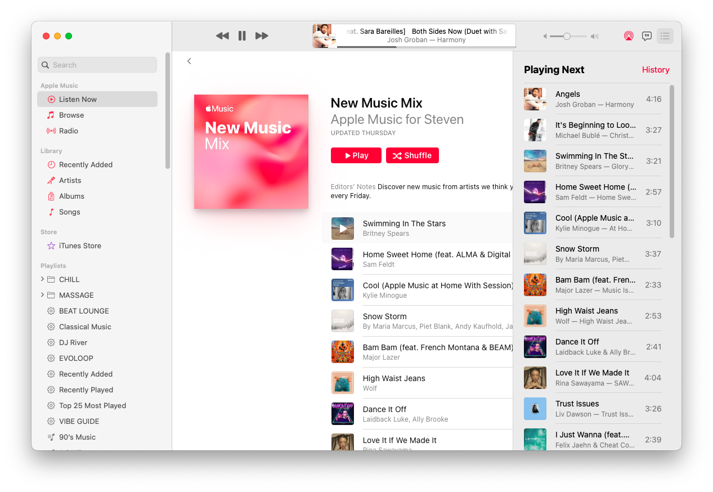The image size is (713, 492).
Task: Click the low volume speaker icon
Action: click(545, 36)
